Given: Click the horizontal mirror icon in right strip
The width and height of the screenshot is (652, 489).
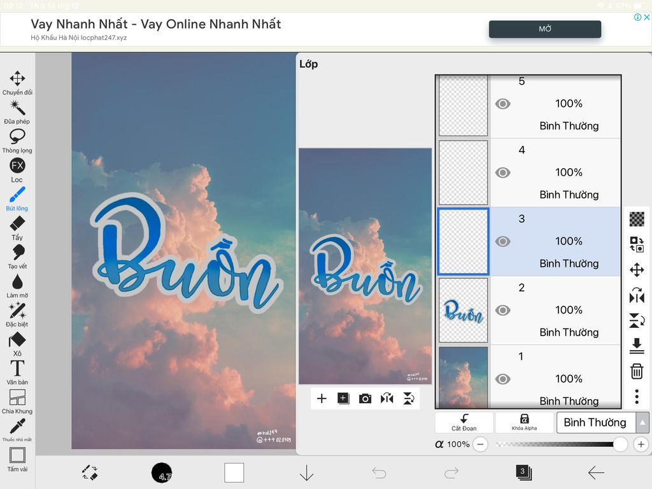Looking at the screenshot, I should [x=637, y=295].
